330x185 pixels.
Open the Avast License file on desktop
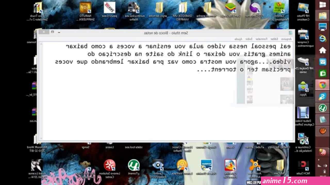[37, 169]
